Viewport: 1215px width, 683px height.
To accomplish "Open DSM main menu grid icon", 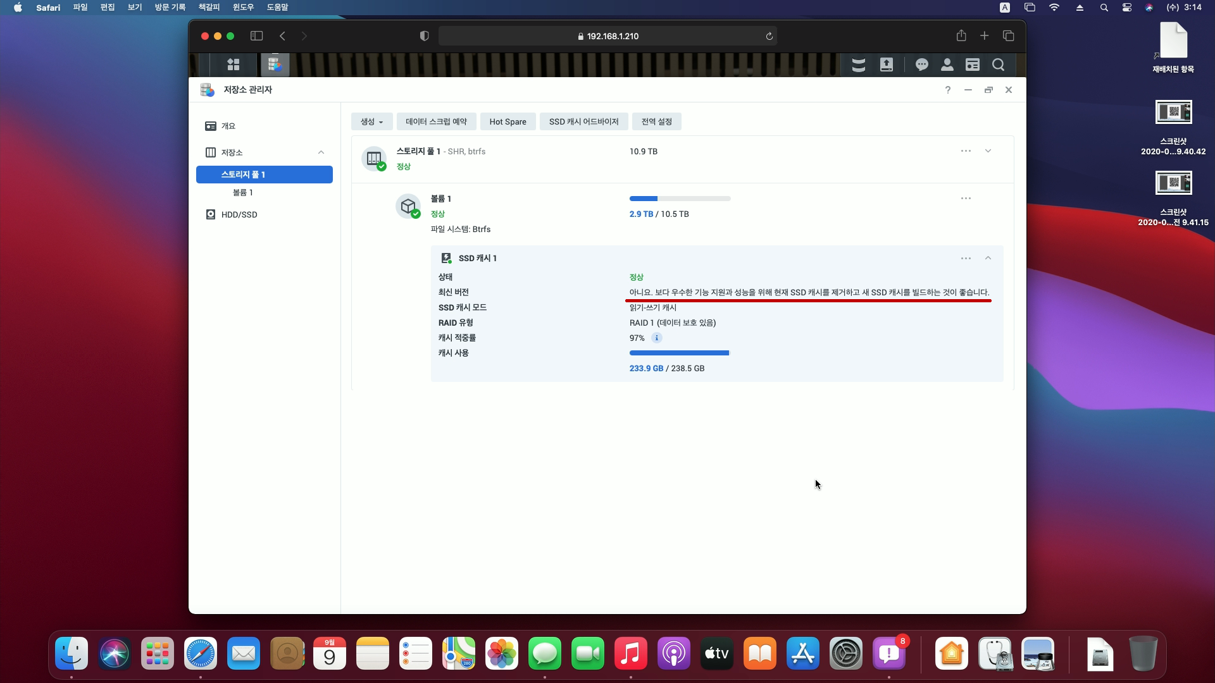I will 234,65.
